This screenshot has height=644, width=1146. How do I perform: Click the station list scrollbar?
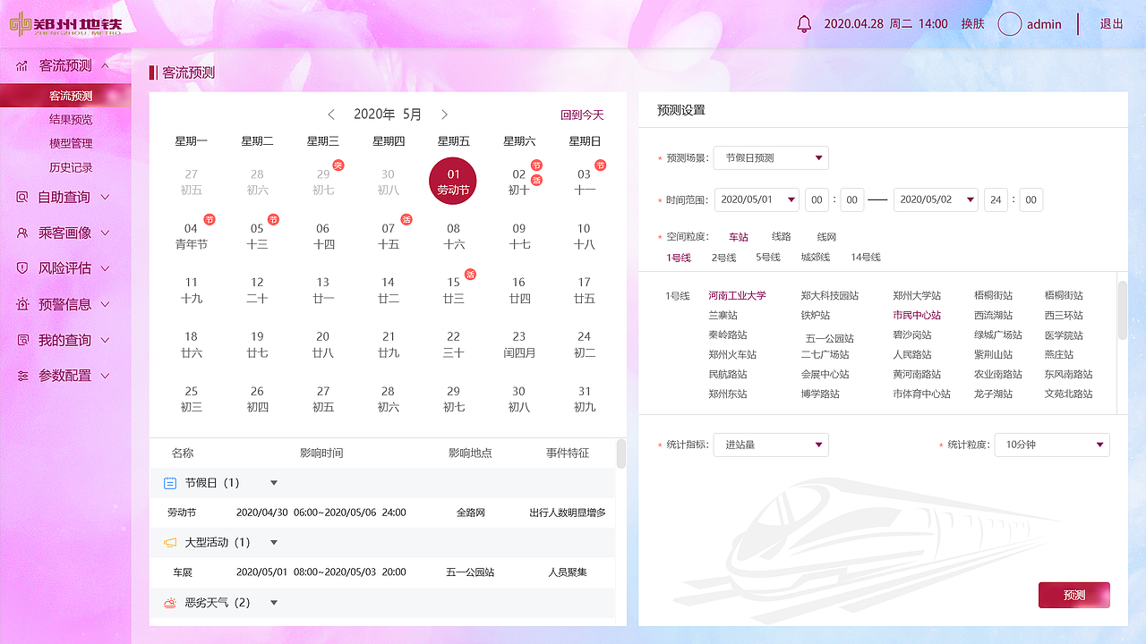1123,309
